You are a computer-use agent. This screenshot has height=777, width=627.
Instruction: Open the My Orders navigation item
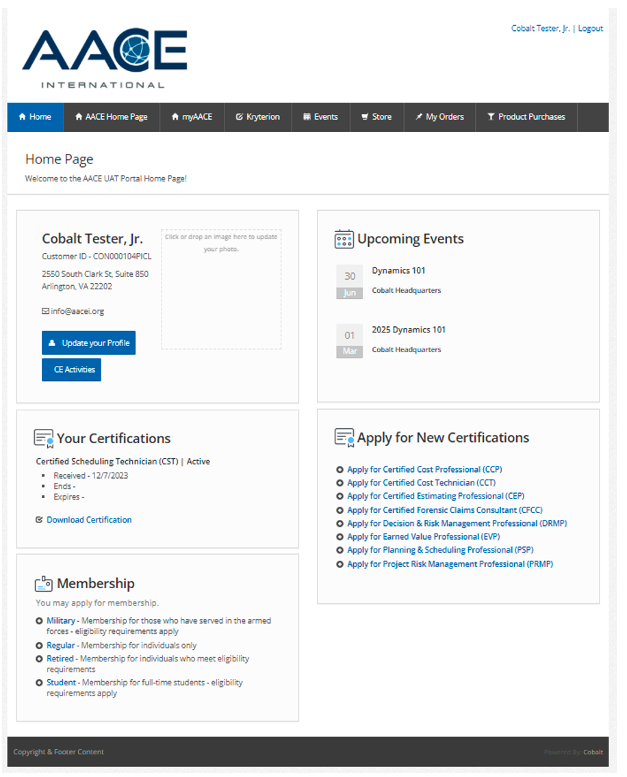(x=440, y=117)
